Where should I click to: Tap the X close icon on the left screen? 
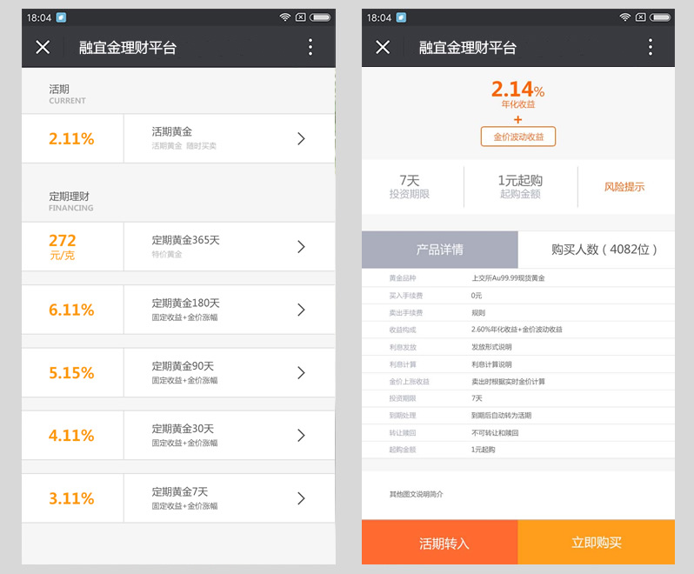[43, 48]
